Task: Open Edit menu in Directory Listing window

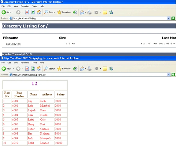Action: point(9,6)
